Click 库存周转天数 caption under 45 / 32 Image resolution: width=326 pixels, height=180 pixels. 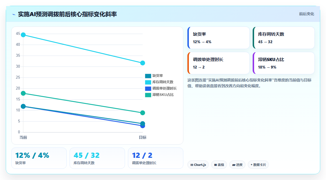(84, 163)
